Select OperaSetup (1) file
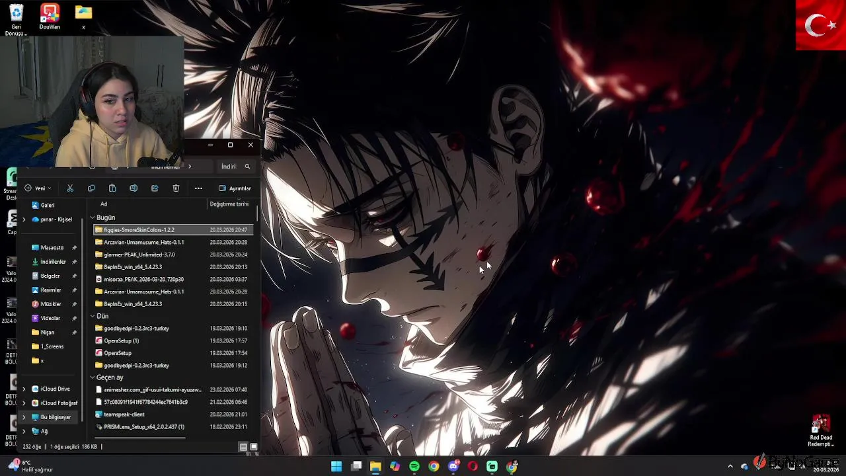Screen dimensions: 846x476 tap(173, 340)
